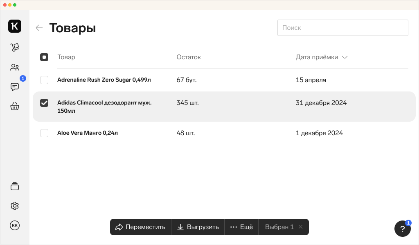Open the Ещё more actions menu
The image size is (419, 245).
coord(241,227)
